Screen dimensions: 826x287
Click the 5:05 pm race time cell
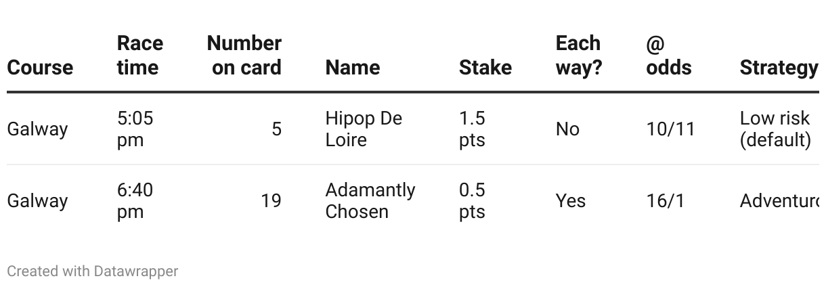click(x=135, y=129)
